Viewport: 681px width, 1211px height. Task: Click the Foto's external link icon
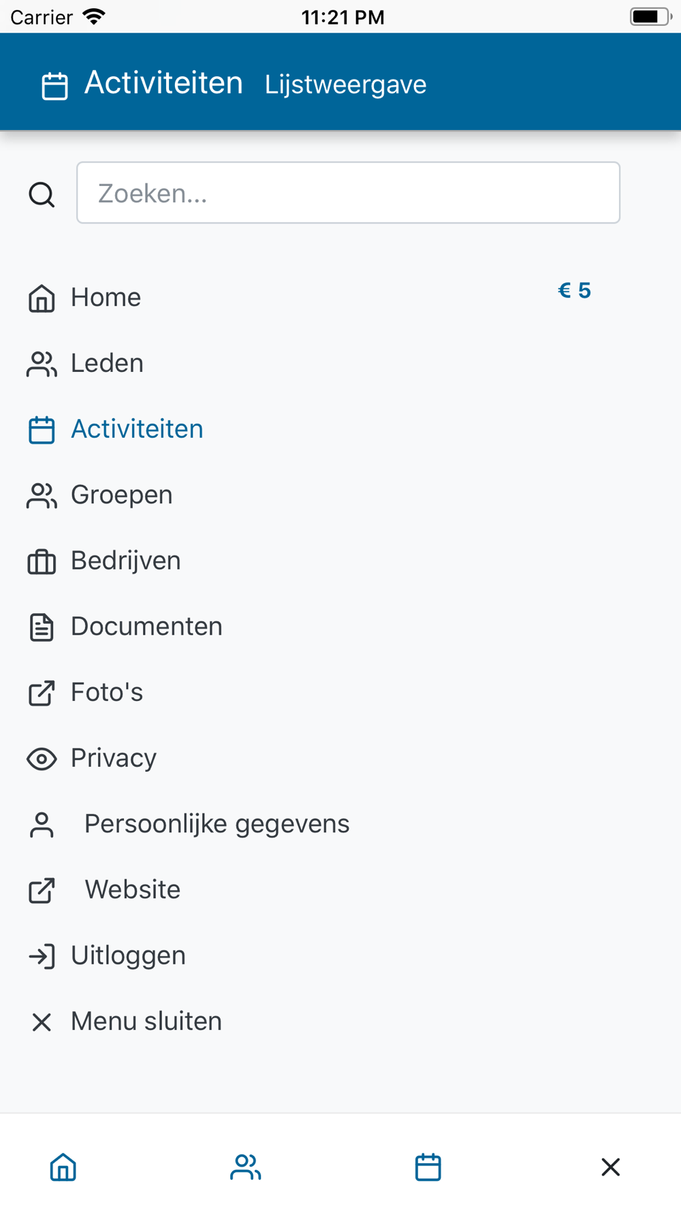click(42, 693)
